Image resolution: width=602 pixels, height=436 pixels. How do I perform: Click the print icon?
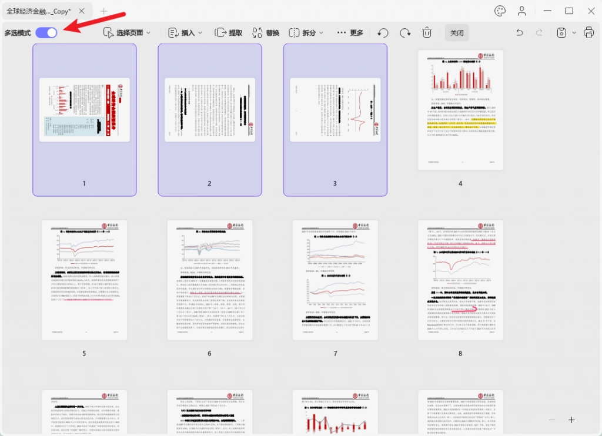pos(589,33)
